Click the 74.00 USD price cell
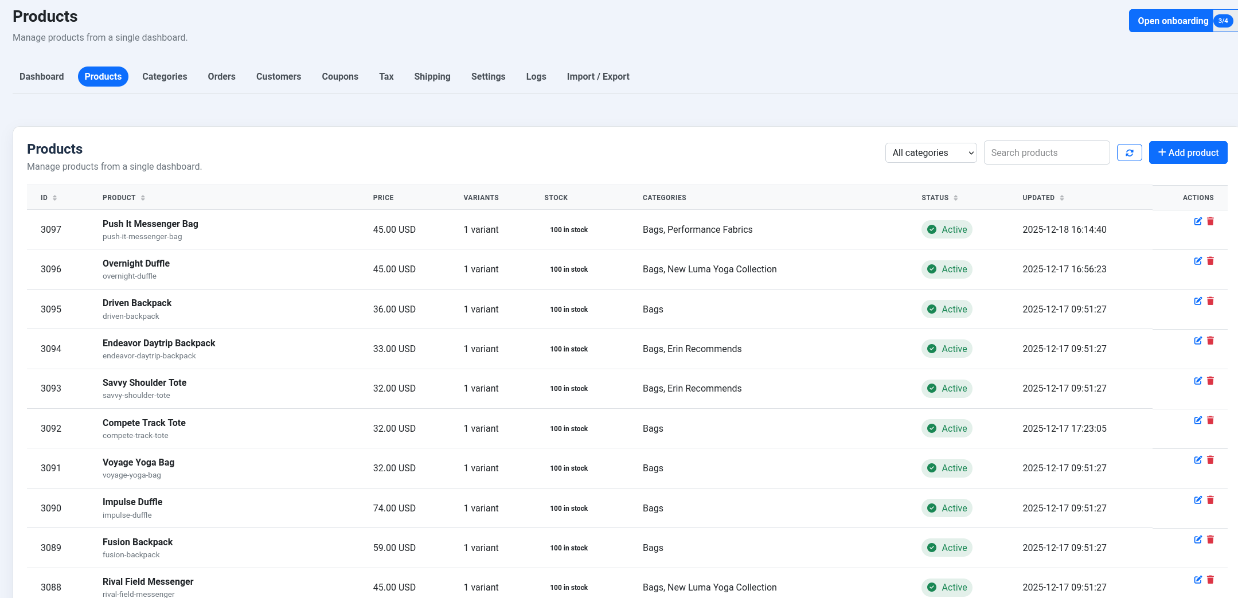 click(x=395, y=508)
